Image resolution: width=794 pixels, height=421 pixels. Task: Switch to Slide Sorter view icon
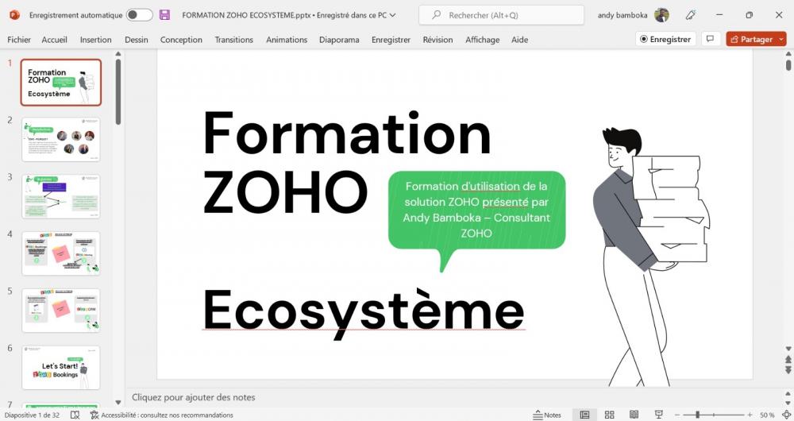pos(609,415)
